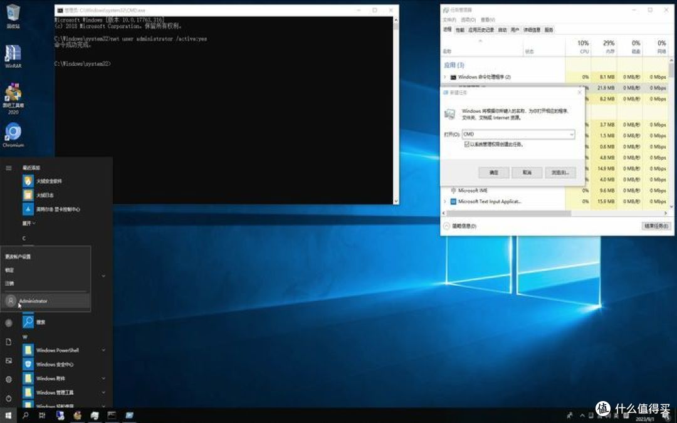This screenshot has width=677, height=423.
Task: Click the Task Manager vertical scrollbar
Action: 671,69
